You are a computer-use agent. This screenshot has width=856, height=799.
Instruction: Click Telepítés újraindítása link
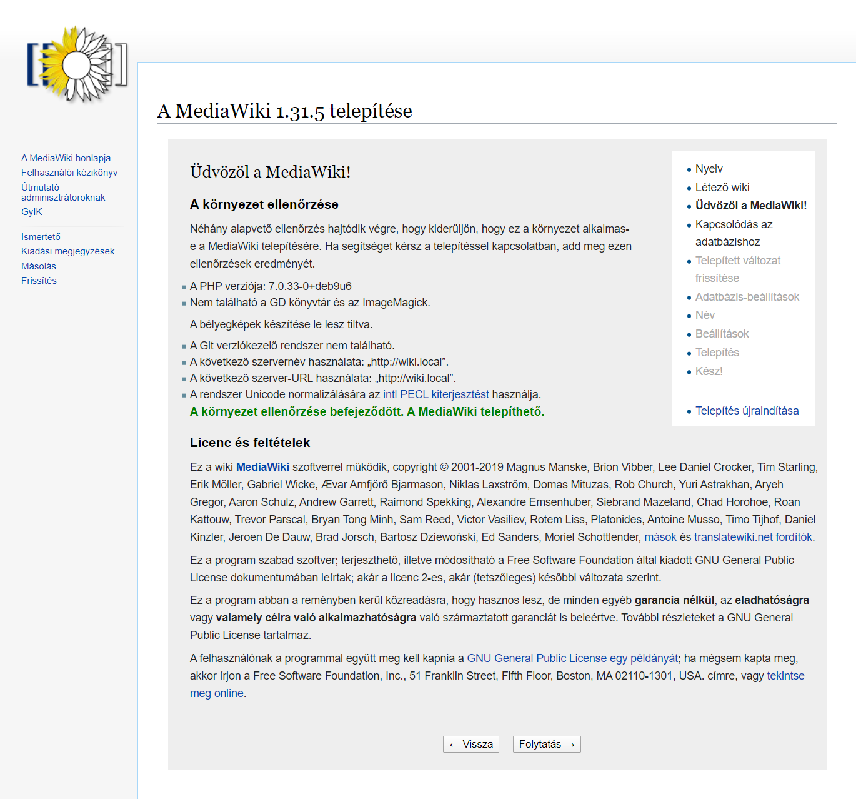[747, 411]
